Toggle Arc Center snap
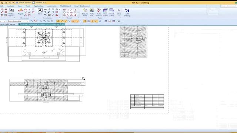The width and height of the screenshot is (237, 133). pyautogui.click(x=85, y=21)
